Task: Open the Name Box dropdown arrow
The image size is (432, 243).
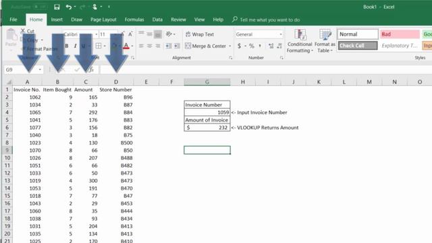Action: click(40, 70)
